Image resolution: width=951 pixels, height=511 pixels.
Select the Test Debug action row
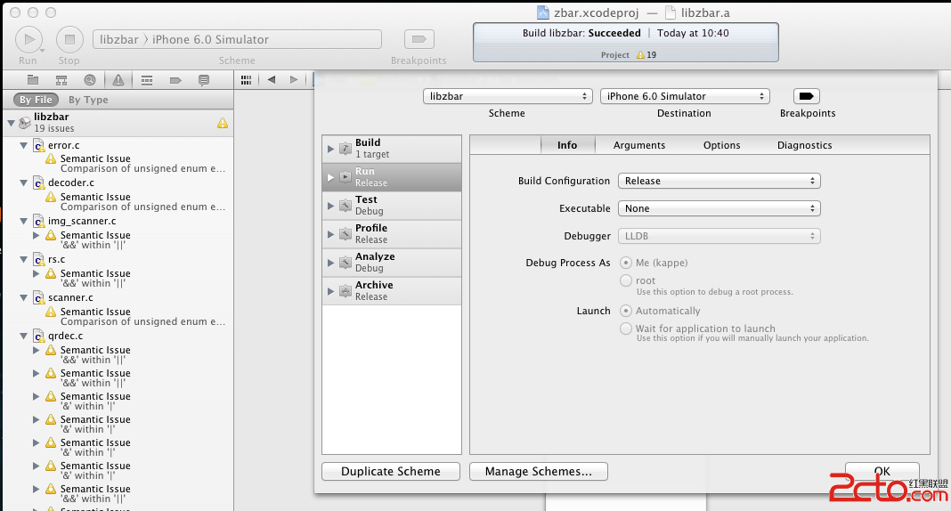tap(392, 206)
